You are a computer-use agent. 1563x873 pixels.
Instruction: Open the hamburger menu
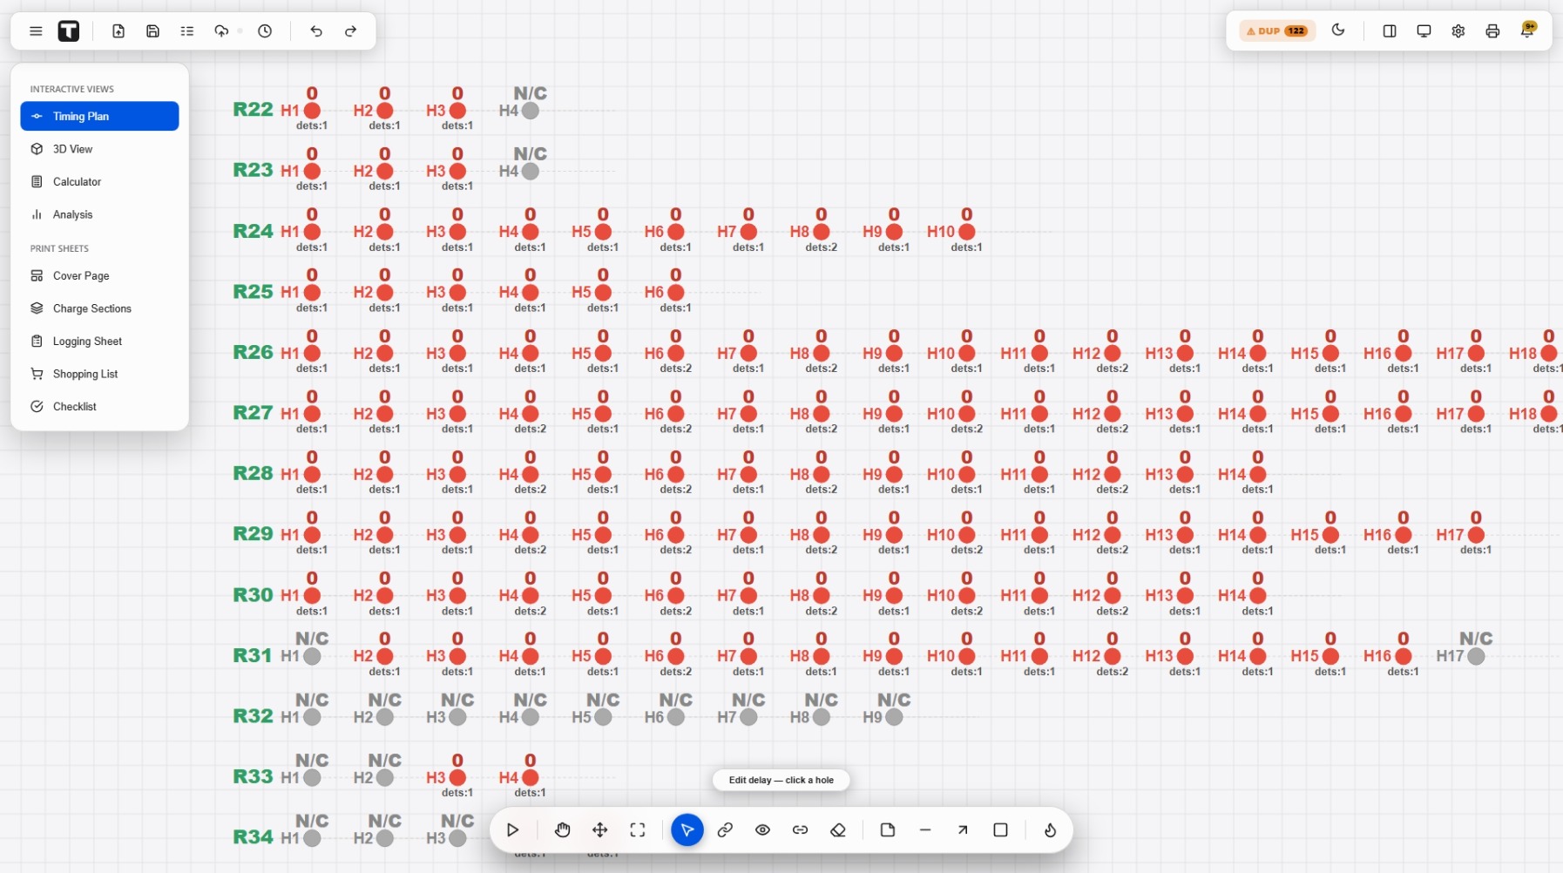(x=36, y=31)
